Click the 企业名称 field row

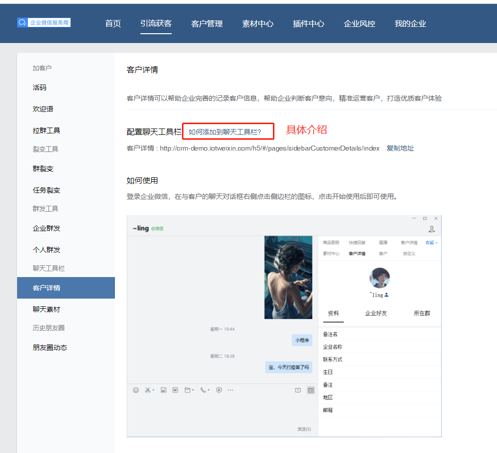pyautogui.click(x=380, y=347)
